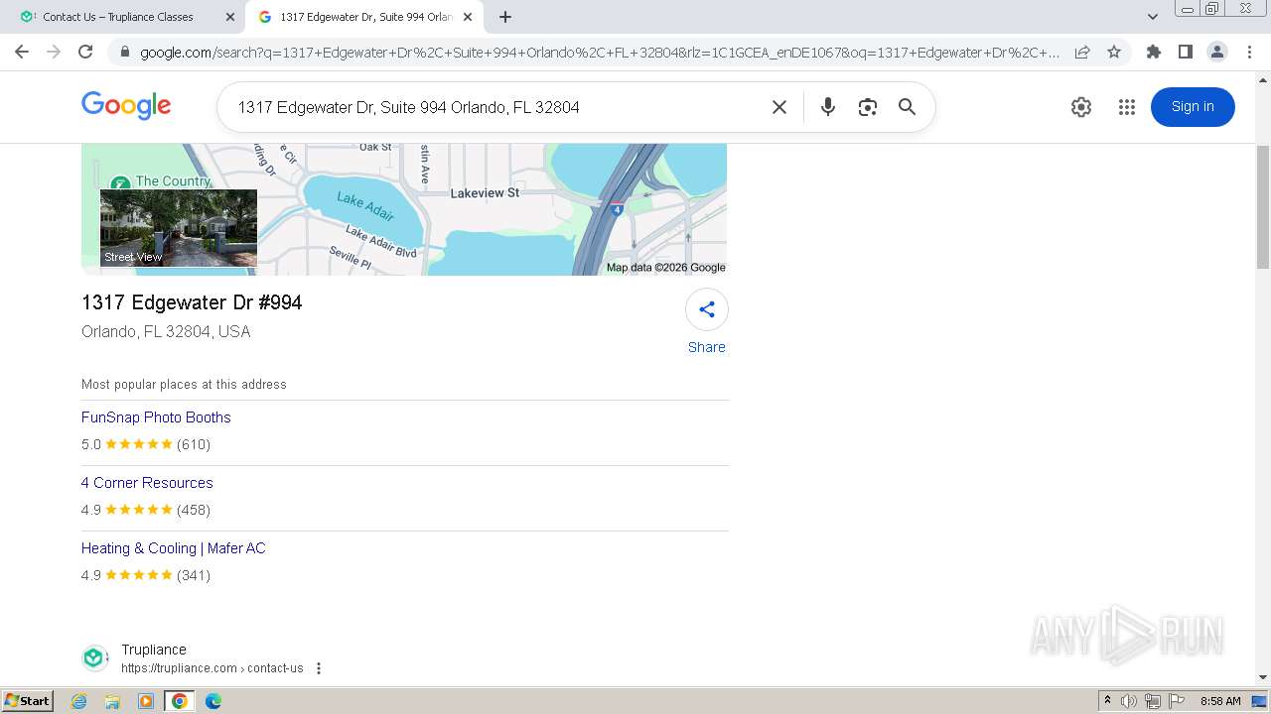Search by image with the camera icon

[867, 107]
